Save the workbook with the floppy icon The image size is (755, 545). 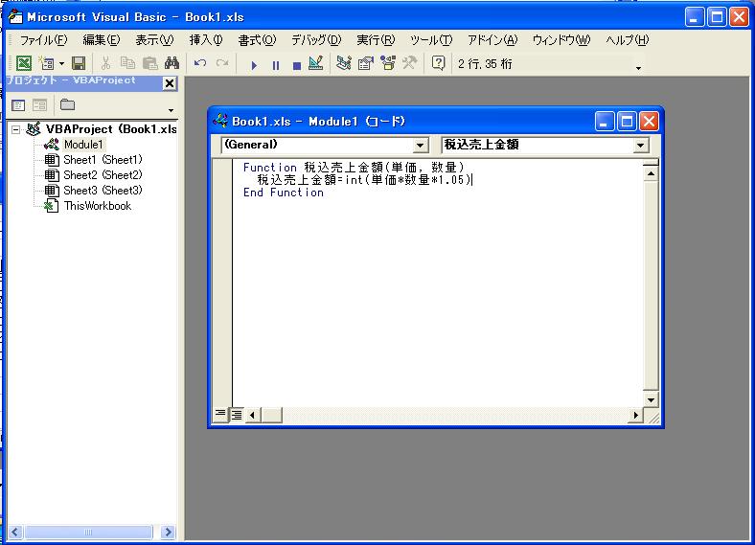[x=79, y=63]
